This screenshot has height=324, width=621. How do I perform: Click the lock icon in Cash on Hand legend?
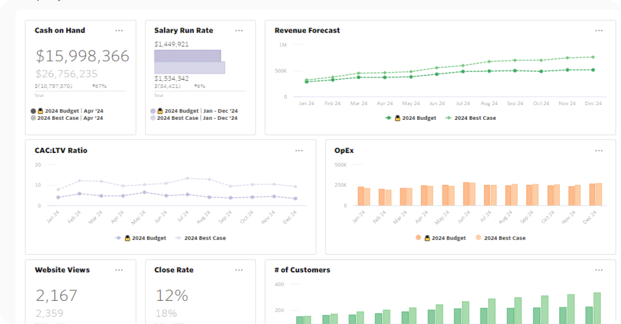point(40,111)
